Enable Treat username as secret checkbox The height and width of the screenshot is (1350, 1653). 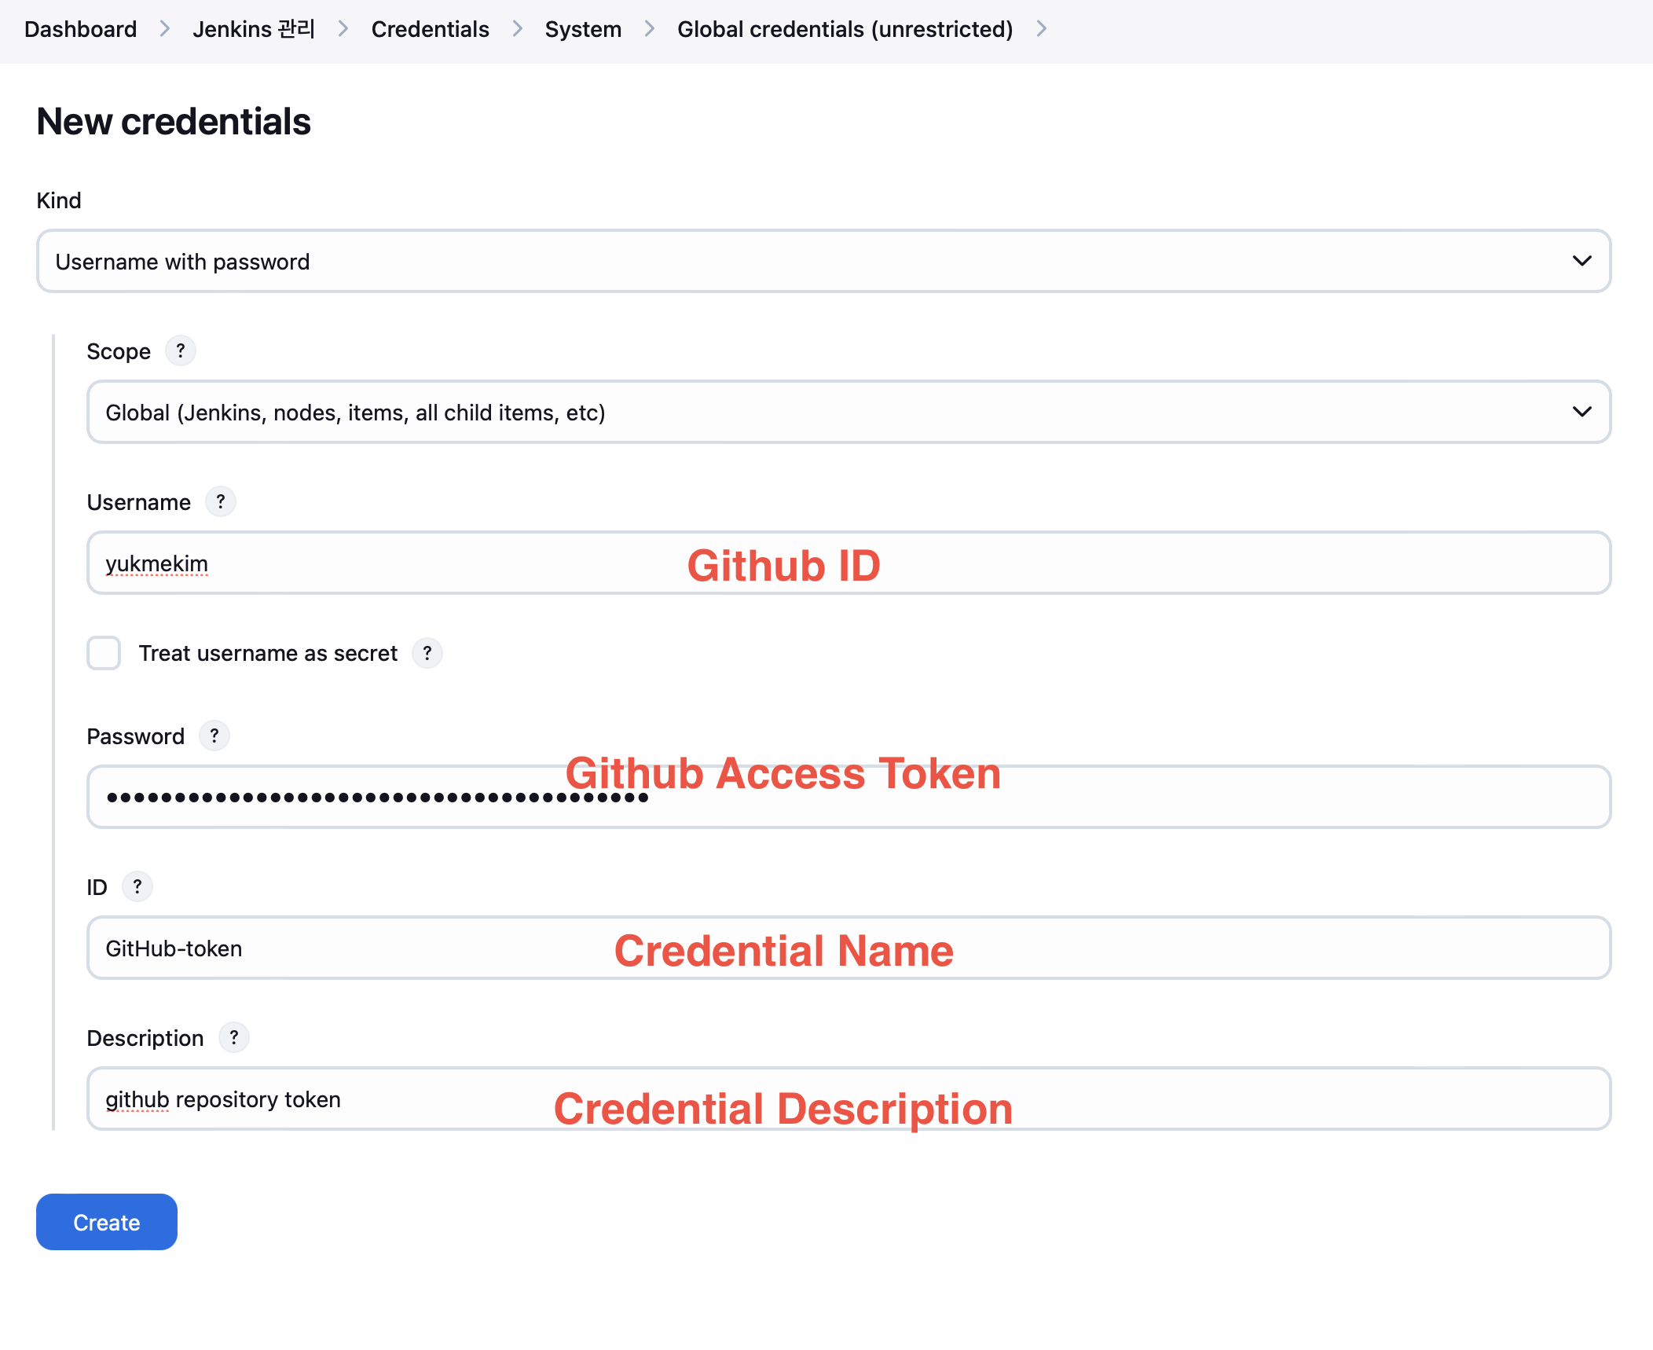[104, 653]
